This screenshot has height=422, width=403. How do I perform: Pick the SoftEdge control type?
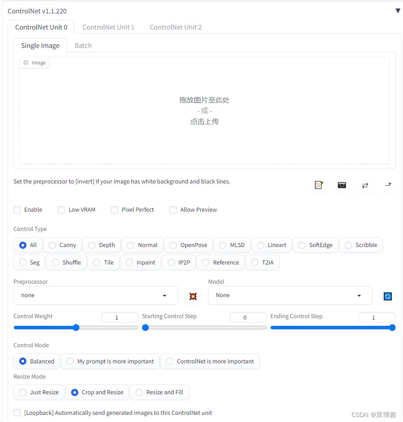point(316,245)
